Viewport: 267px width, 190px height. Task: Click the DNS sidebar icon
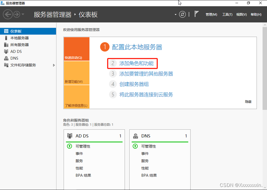(6, 58)
